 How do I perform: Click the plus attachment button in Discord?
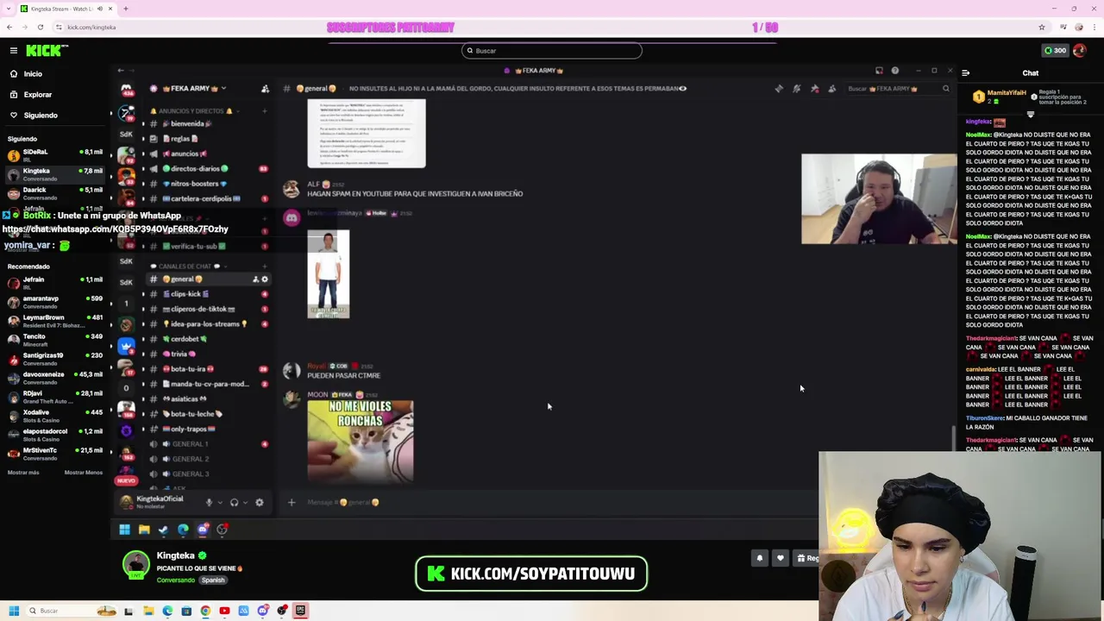point(291,502)
